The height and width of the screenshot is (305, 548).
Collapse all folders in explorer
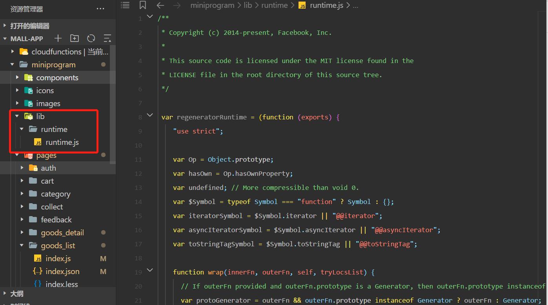tap(107, 38)
